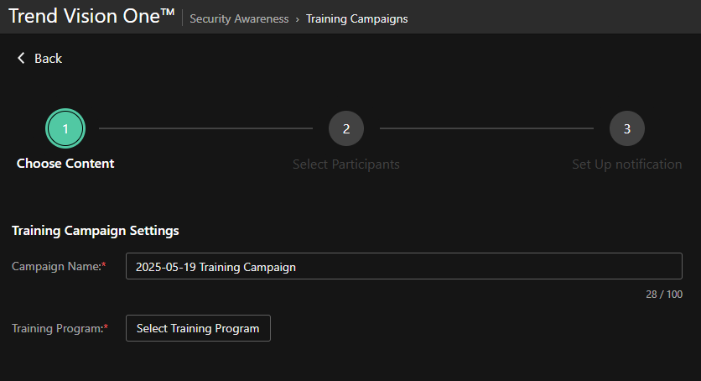Click the Select Participants step label
The width and height of the screenshot is (701, 381).
[346, 164]
